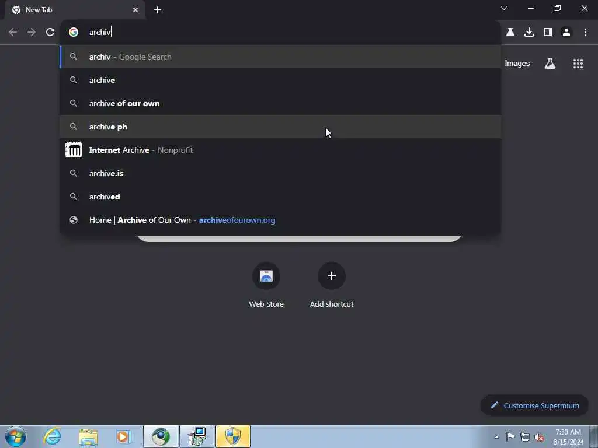The width and height of the screenshot is (598, 448).
Task: Click the Google logo icon in address bar
Action: (x=74, y=33)
